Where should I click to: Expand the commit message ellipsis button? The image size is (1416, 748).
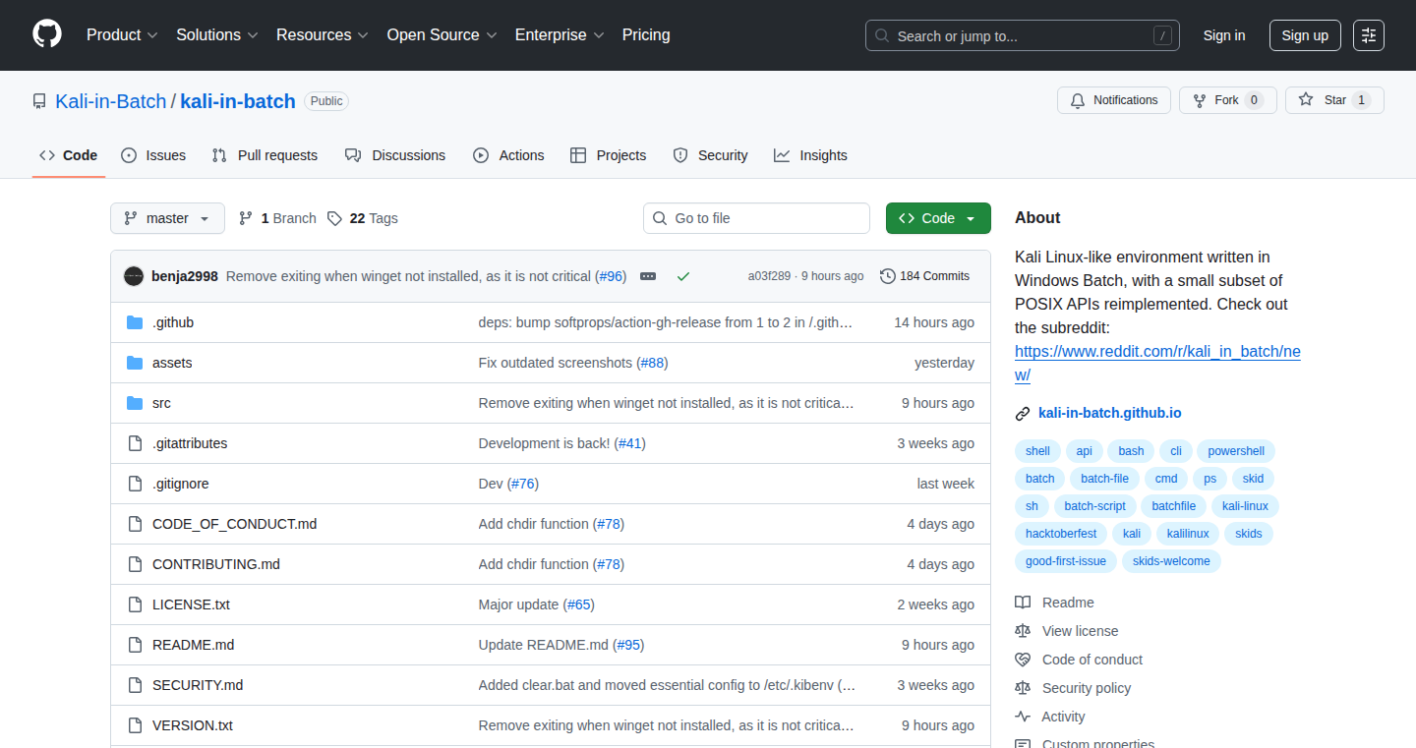[648, 276]
